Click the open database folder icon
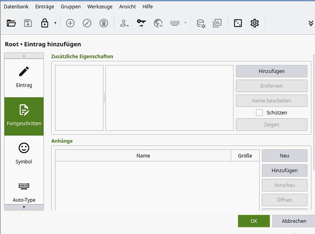 click(x=12, y=23)
